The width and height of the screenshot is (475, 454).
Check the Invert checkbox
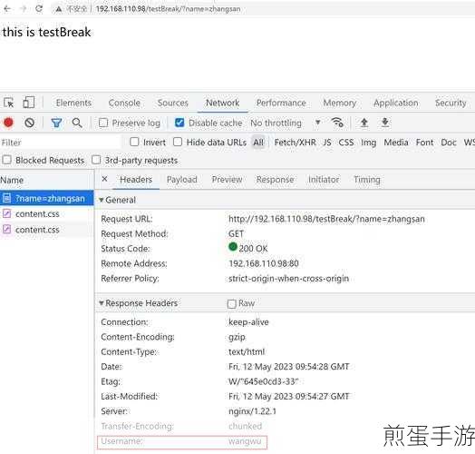click(x=134, y=142)
